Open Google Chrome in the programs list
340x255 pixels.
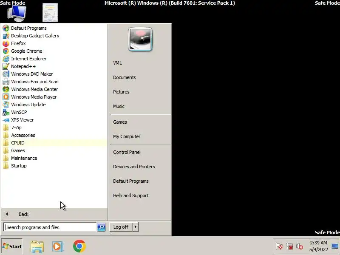tap(54, 51)
